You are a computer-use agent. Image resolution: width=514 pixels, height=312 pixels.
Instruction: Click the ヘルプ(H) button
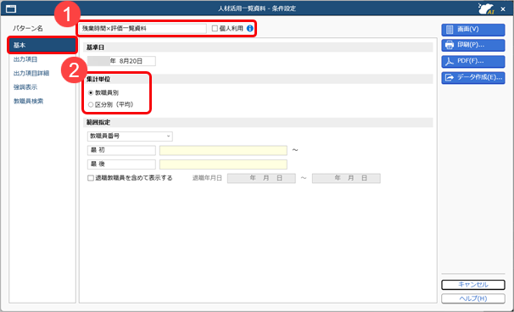coord(473,298)
